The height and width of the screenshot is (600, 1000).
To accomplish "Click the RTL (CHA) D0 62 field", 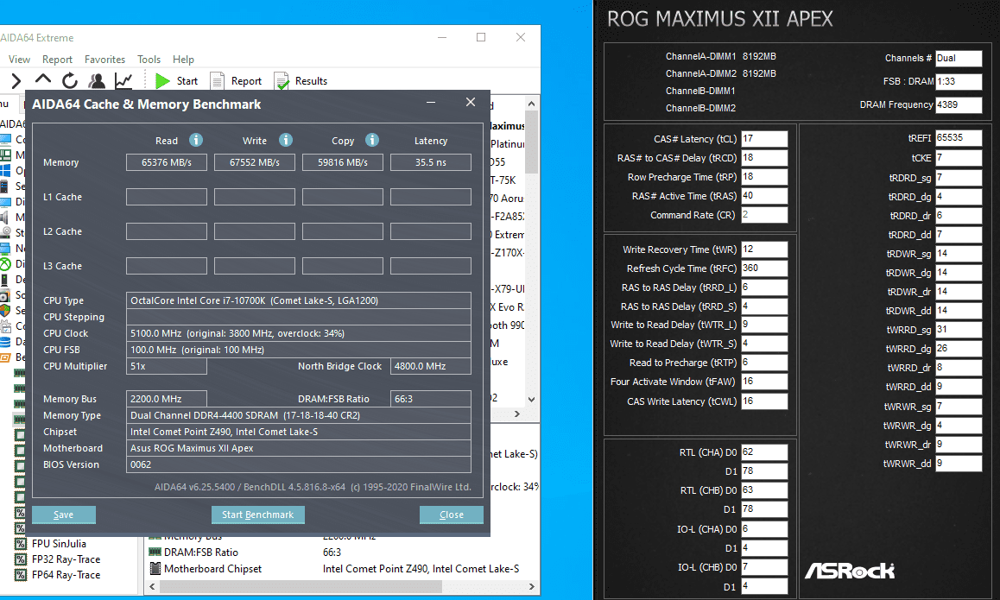I will (x=764, y=452).
